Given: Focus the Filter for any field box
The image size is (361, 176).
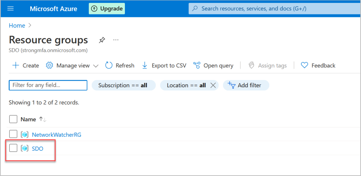Looking at the screenshot, I should [48, 85].
